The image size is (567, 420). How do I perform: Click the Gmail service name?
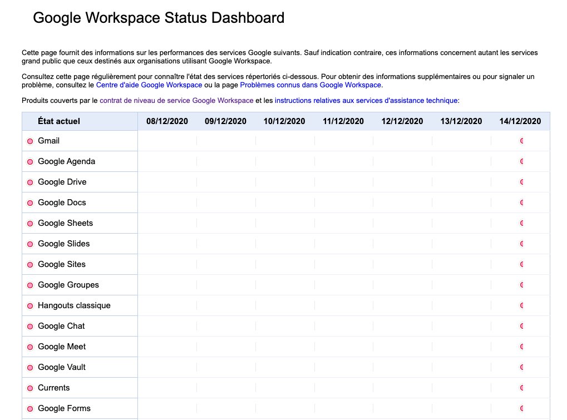click(49, 141)
